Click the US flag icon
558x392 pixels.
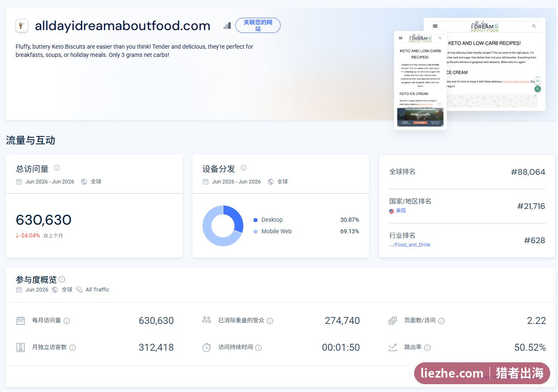(392, 211)
